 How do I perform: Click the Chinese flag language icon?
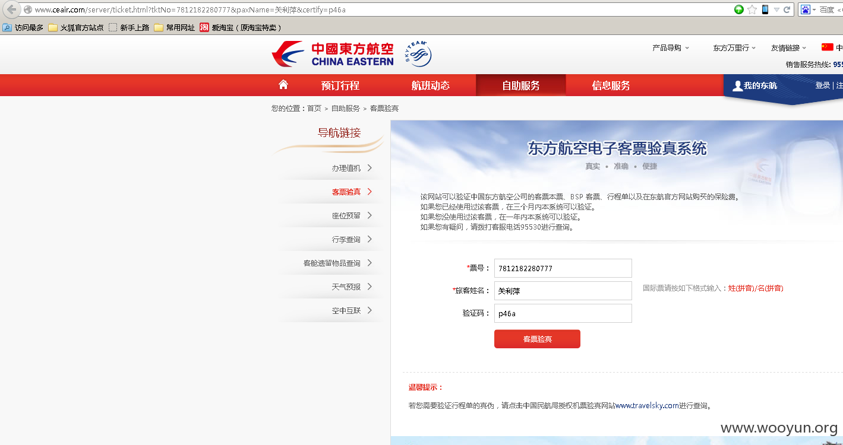coord(827,47)
